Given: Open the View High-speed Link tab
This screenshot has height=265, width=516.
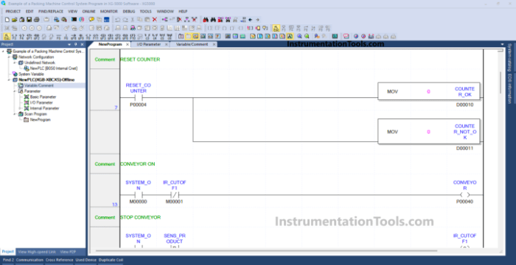Looking at the screenshot, I should (x=37, y=252).
